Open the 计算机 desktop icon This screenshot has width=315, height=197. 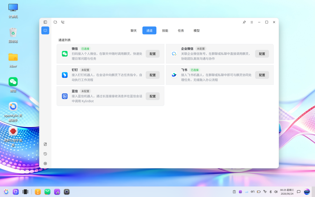(x=13, y=11)
